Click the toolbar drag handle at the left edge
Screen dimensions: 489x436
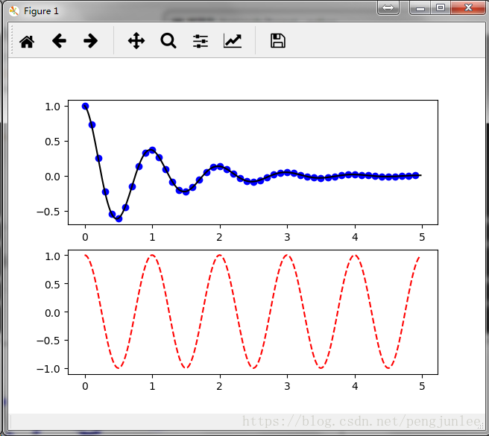coord(11,40)
